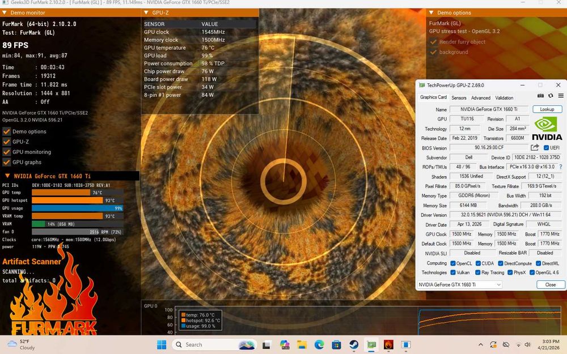This screenshot has width=567, height=354.
Task: Click the BIOS Version field 90.16.29.00.CF
Action: (489, 148)
